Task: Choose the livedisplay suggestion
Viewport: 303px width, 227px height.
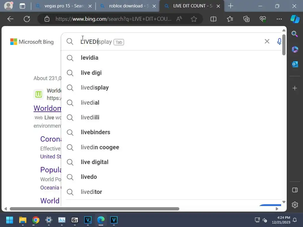Action: coord(171,87)
